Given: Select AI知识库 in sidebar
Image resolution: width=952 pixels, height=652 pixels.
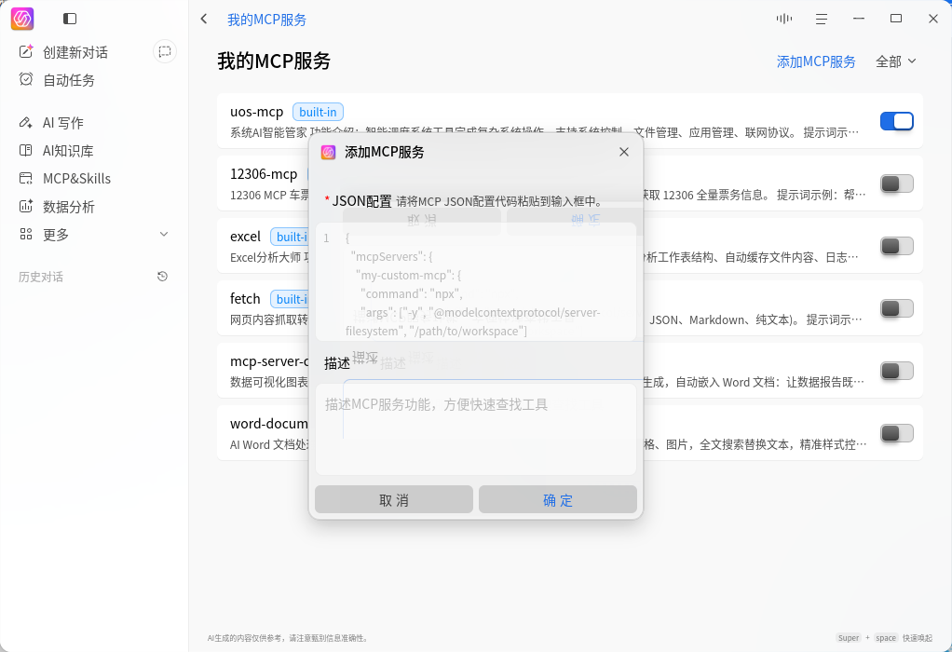Looking at the screenshot, I should pyautogui.click(x=68, y=151).
